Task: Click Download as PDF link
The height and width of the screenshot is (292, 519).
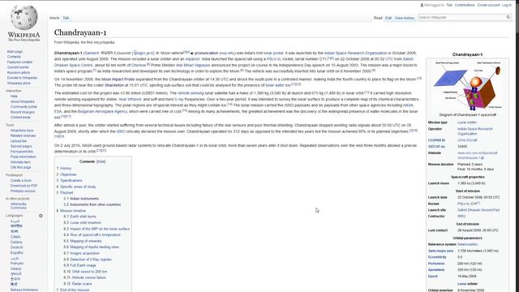Action: coord(24,186)
